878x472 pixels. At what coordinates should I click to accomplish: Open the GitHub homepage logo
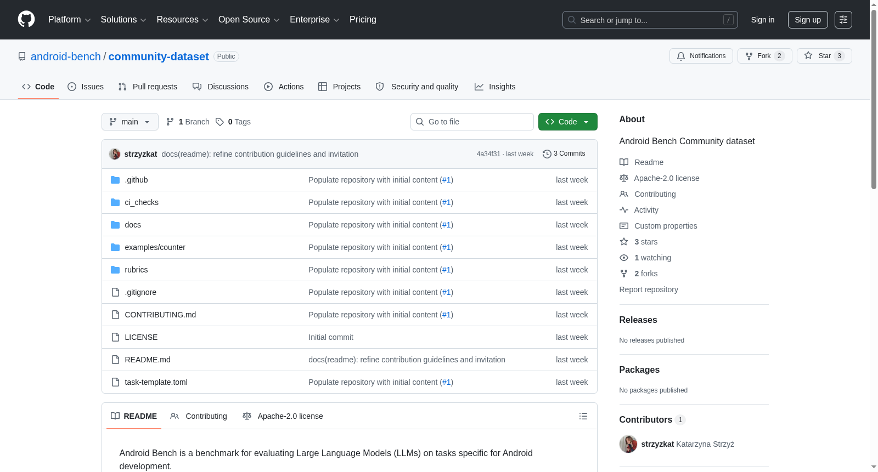pos(26,19)
